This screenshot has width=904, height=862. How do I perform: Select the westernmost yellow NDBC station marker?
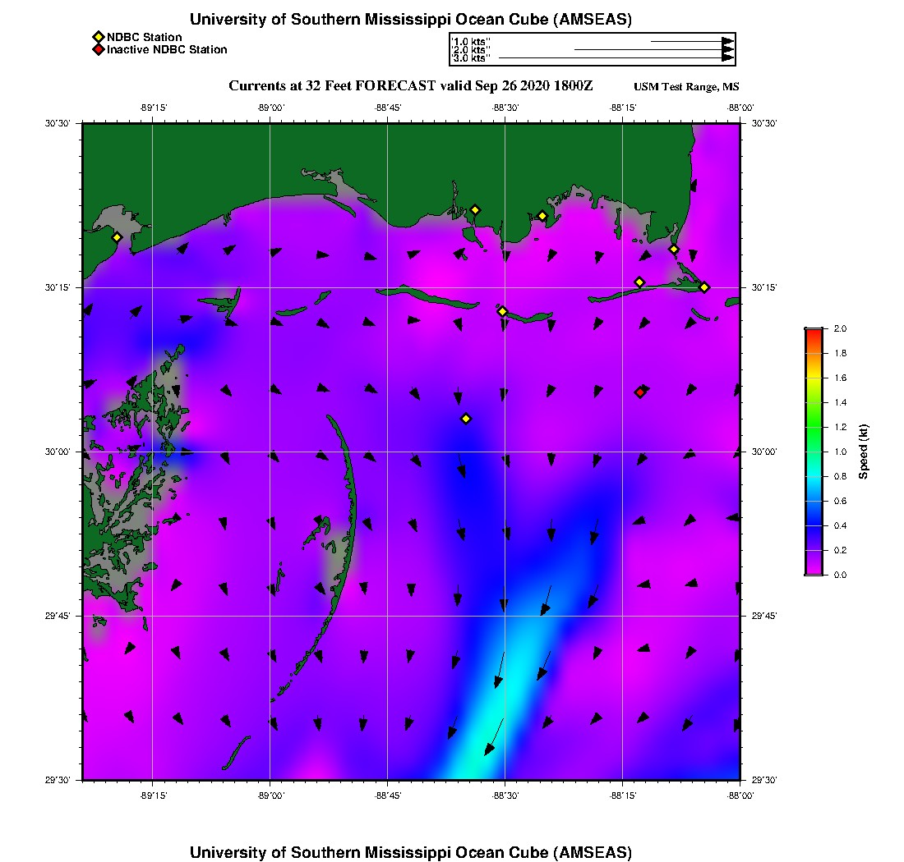tap(117, 237)
